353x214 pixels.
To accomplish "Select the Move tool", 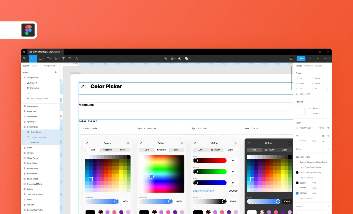I will pos(32,59).
